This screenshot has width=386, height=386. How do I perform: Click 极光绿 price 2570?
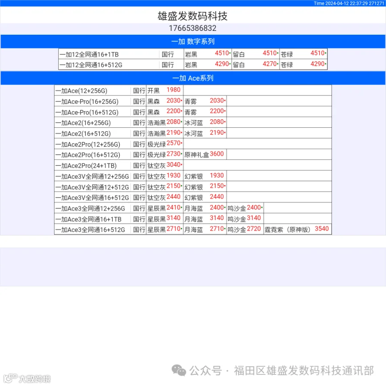click(x=174, y=143)
